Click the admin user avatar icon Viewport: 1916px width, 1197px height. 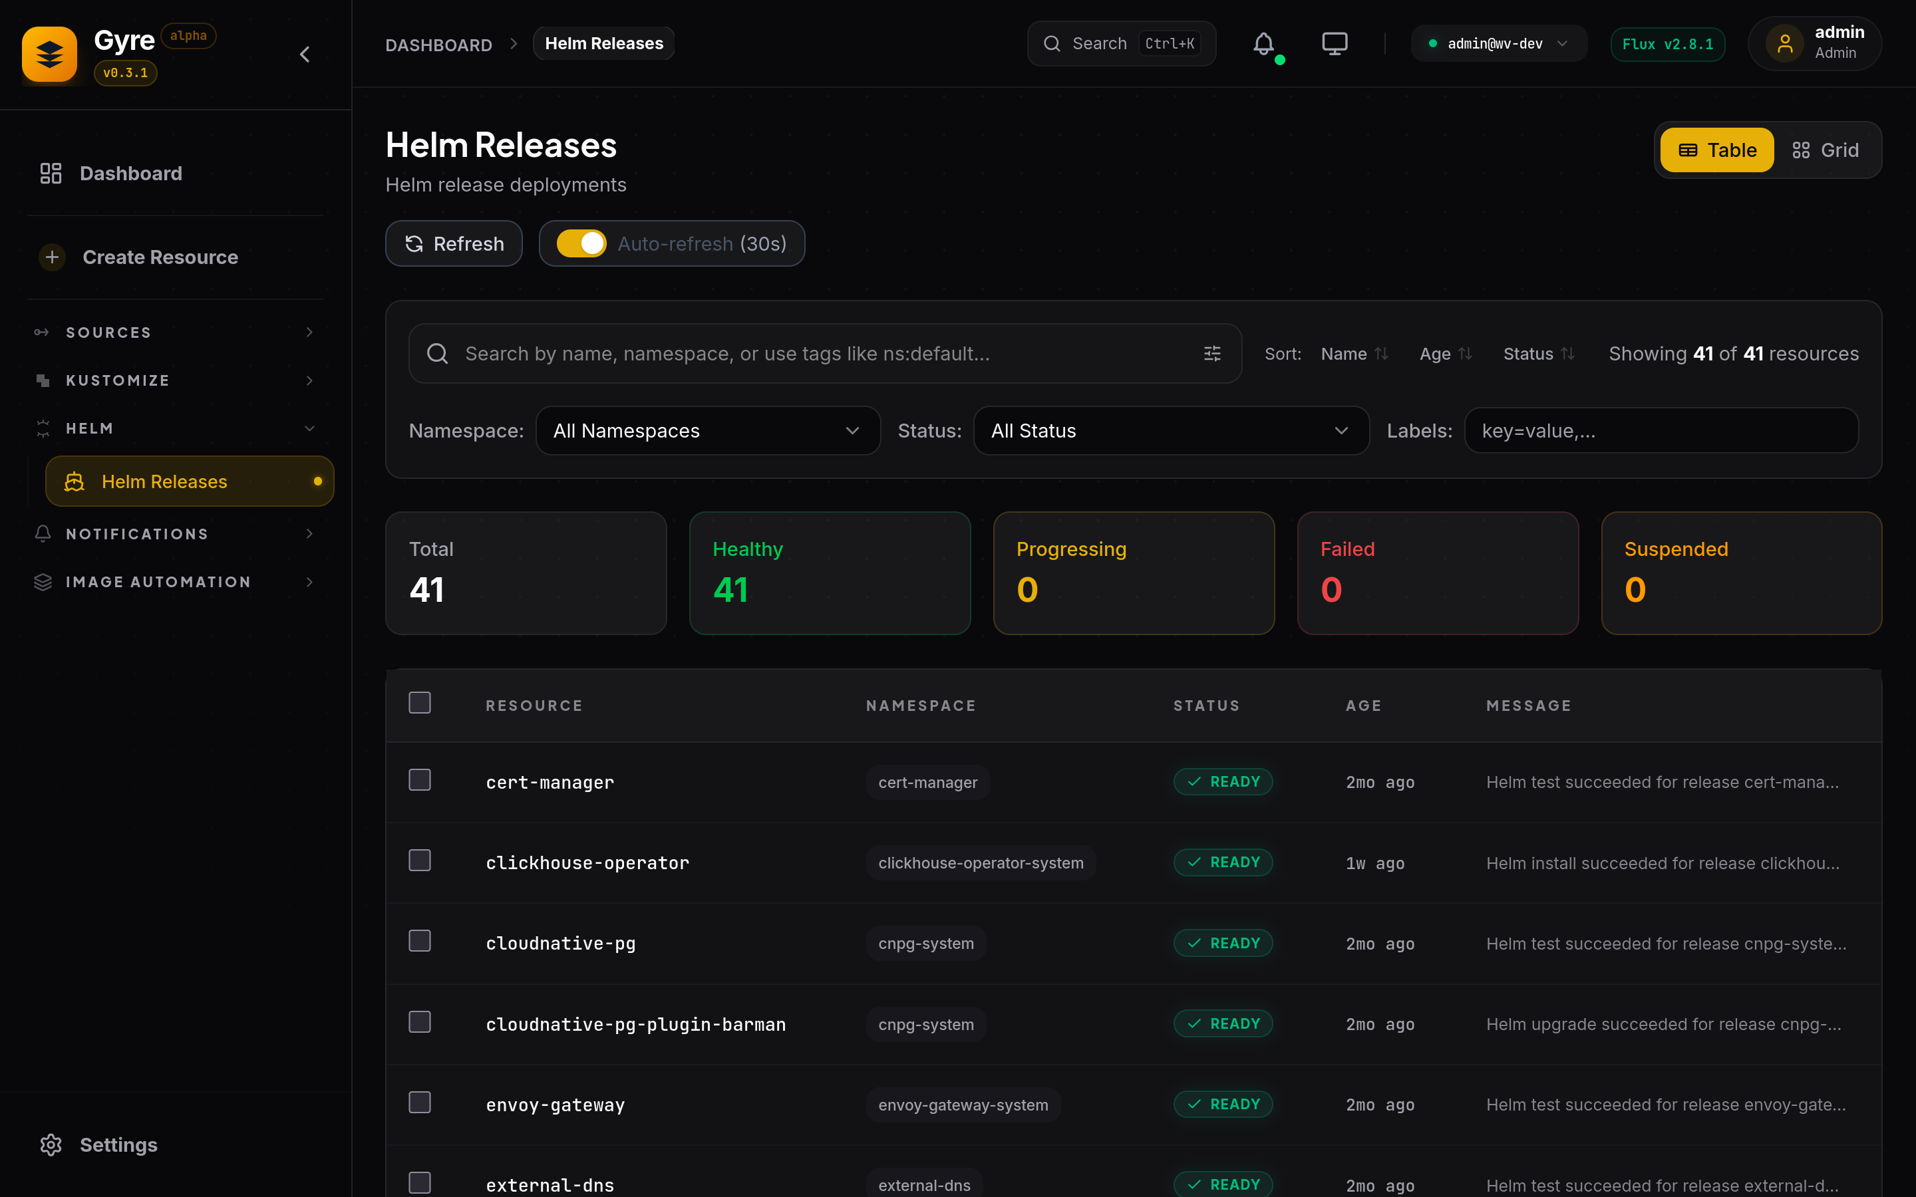click(x=1784, y=43)
